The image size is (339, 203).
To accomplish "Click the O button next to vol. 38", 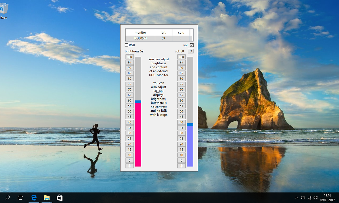I will click(190, 51).
